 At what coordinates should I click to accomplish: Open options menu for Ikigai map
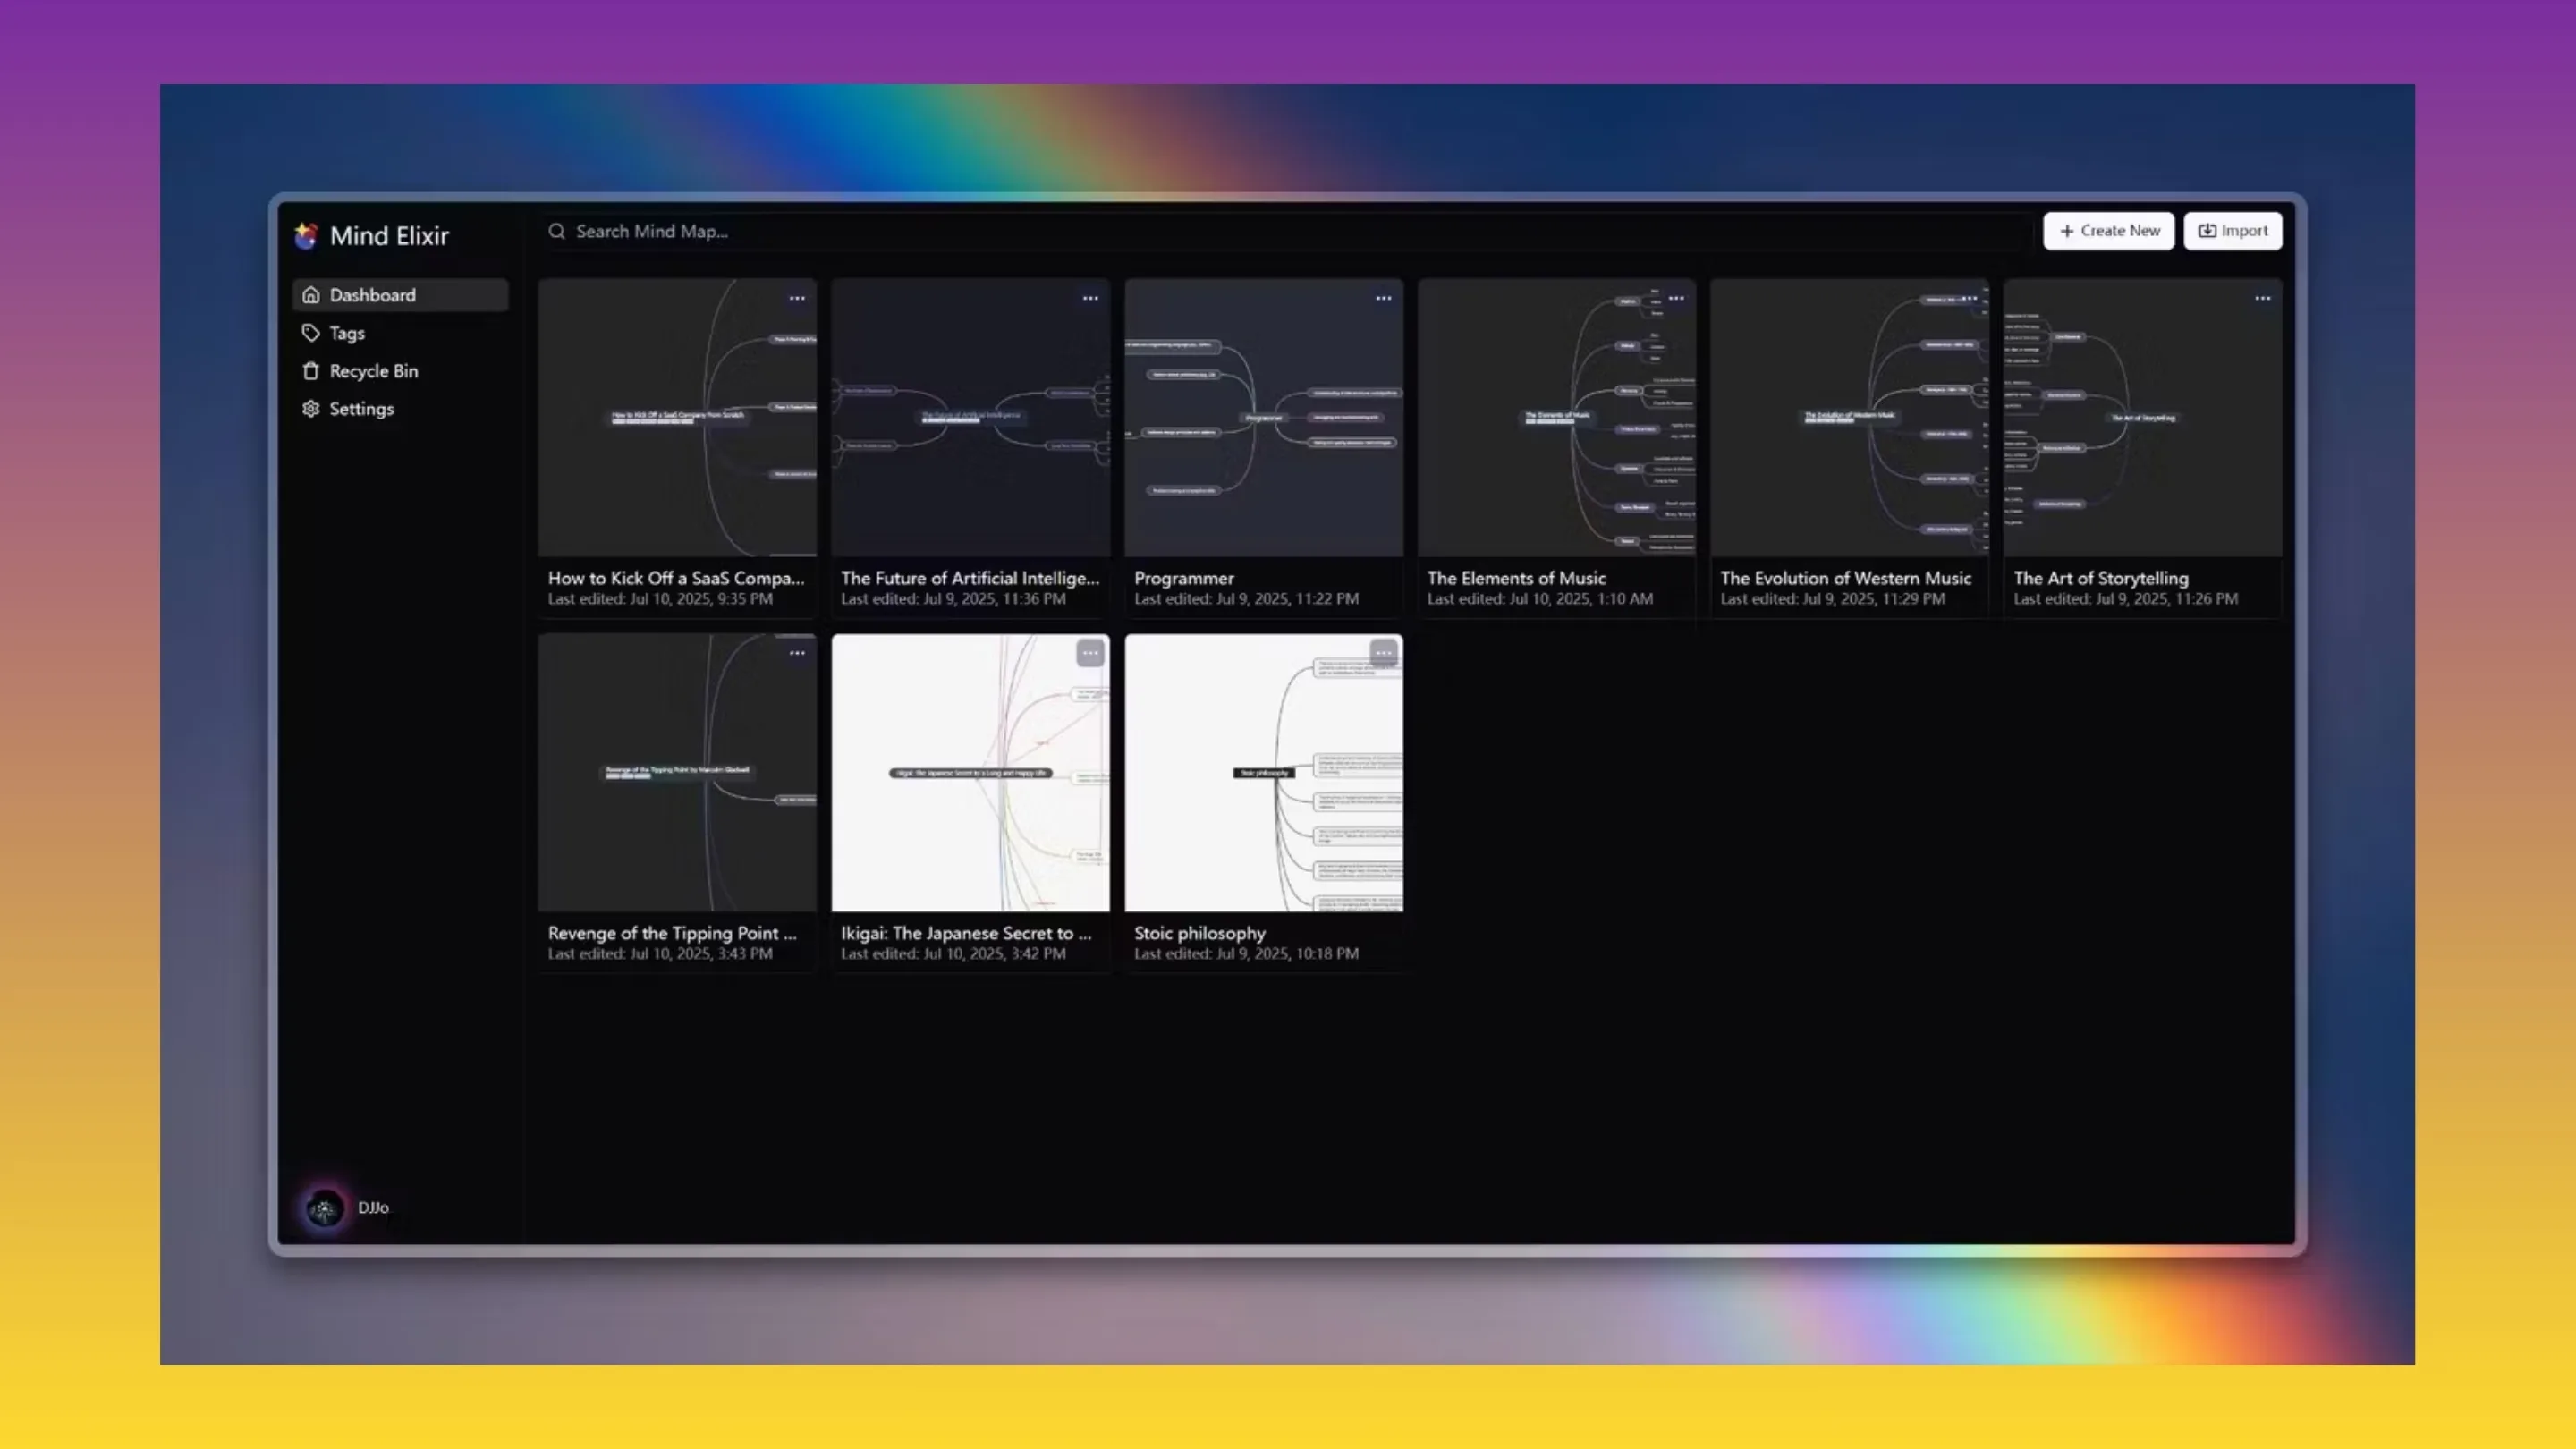(1090, 653)
